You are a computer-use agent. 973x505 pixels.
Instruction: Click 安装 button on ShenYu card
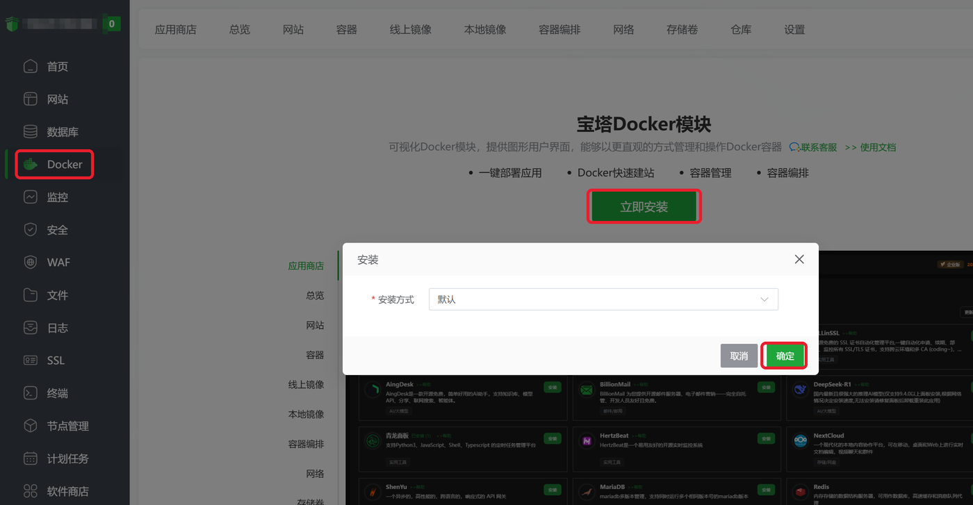[x=553, y=490]
